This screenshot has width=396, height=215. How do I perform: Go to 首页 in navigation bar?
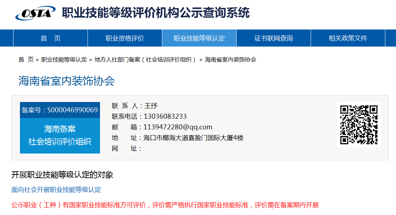[51, 38]
